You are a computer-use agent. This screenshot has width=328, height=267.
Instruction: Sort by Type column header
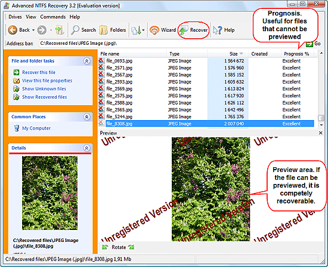(x=187, y=54)
